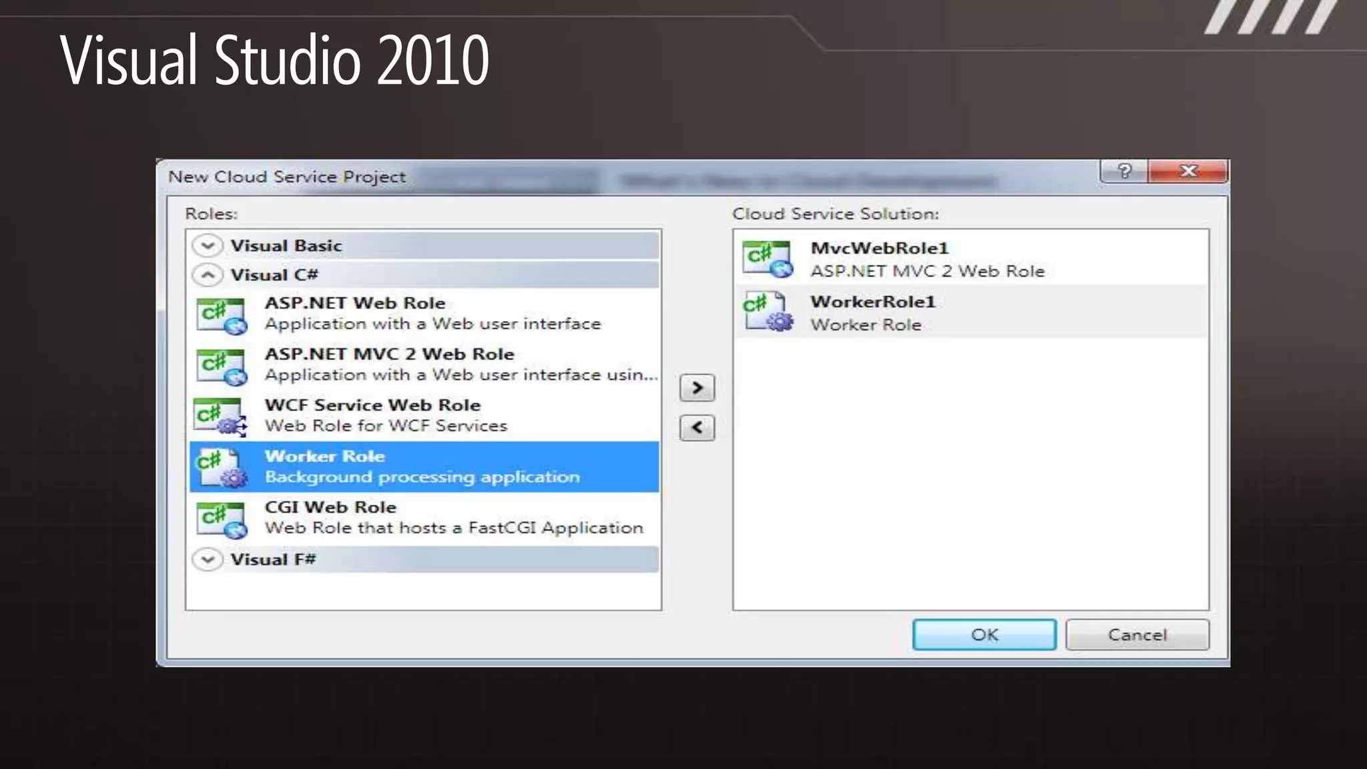1367x769 pixels.
Task: Select MvcWebRole1 in Cloud Service Solution
Action: click(879, 248)
